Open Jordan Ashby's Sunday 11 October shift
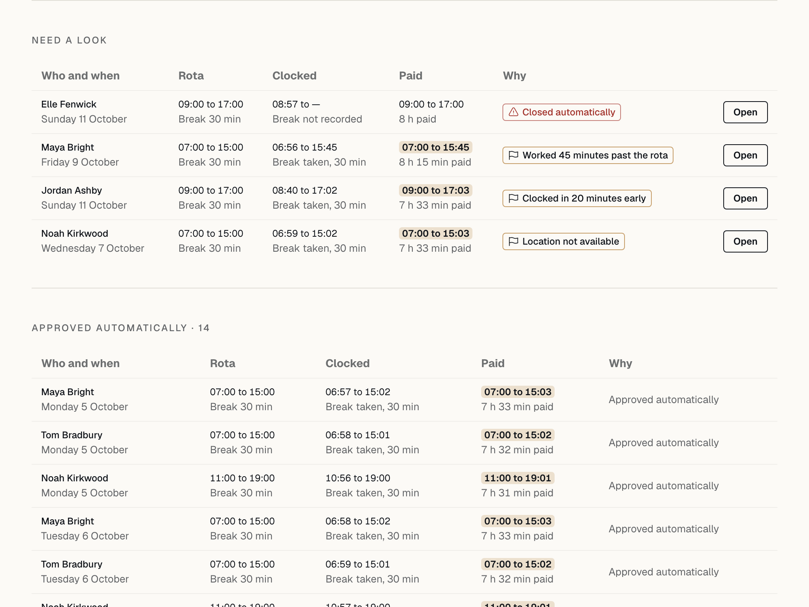Image resolution: width=809 pixels, height=607 pixels. coord(745,198)
